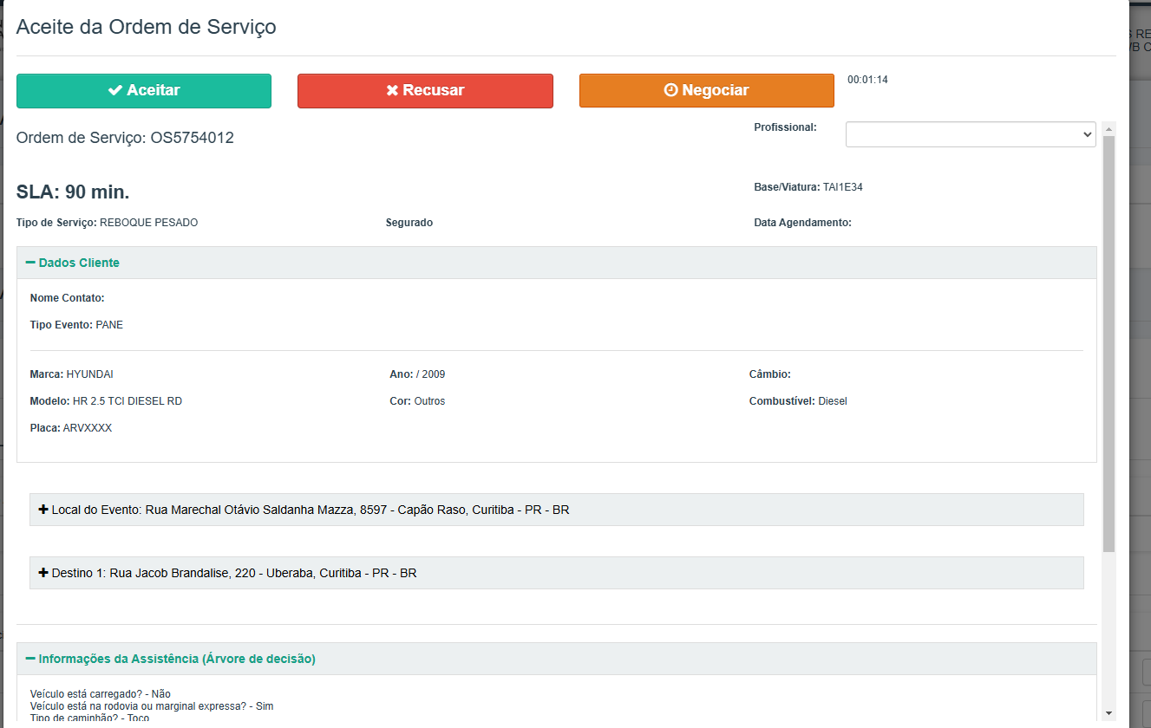The image size is (1151, 728).
Task: Collapse the Árvore de decisão section title
Action: (177, 659)
